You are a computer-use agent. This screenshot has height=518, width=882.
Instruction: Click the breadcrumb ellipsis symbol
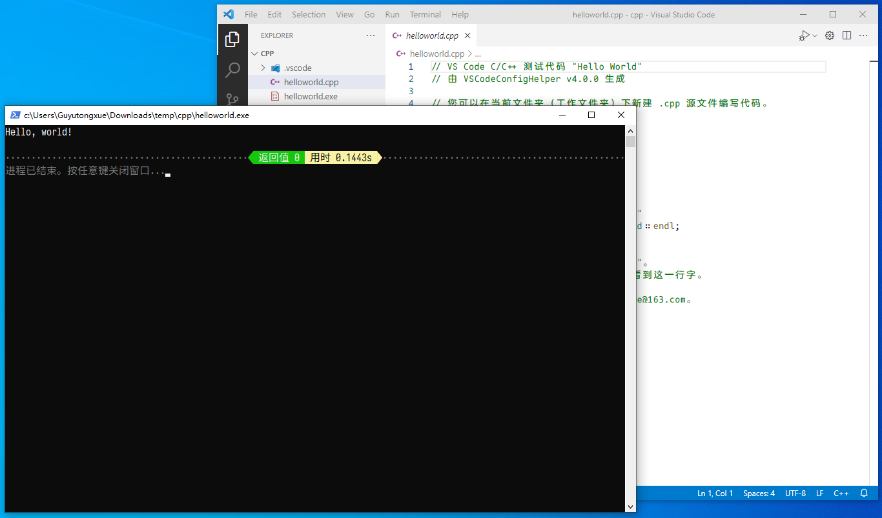point(478,54)
